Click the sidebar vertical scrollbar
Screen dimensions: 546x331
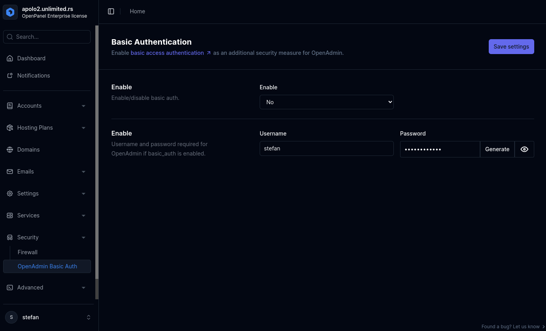coord(97,157)
